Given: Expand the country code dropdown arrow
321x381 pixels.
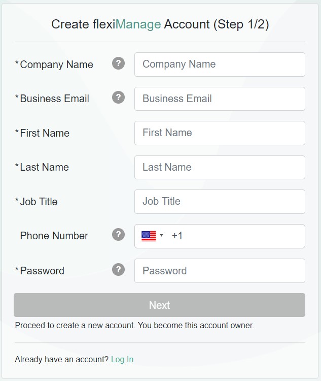Looking at the screenshot, I should pos(161,236).
